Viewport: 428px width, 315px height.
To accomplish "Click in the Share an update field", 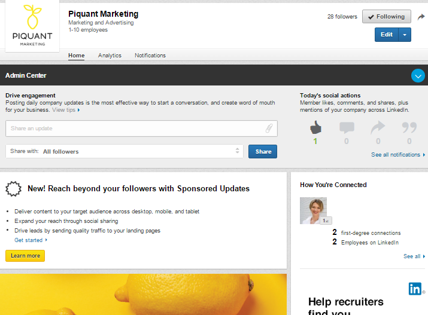I will point(141,129).
